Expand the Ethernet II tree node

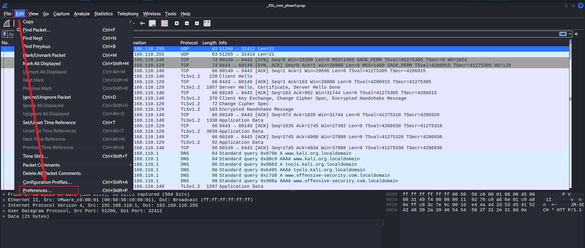(4, 200)
